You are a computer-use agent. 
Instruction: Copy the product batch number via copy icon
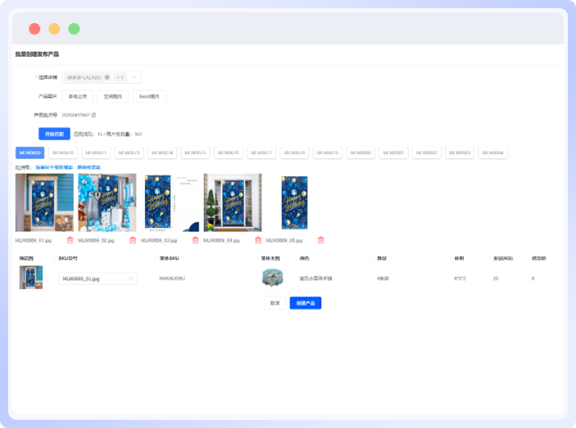(94, 115)
